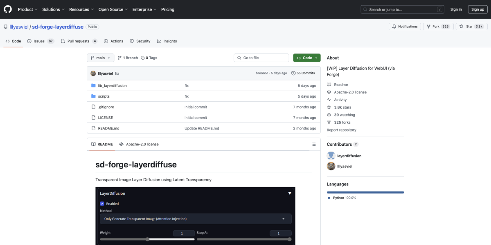Open the main branch dropdown
The height and width of the screenshot is (245, 491).
pyautogui.click(x=100, y=58)
